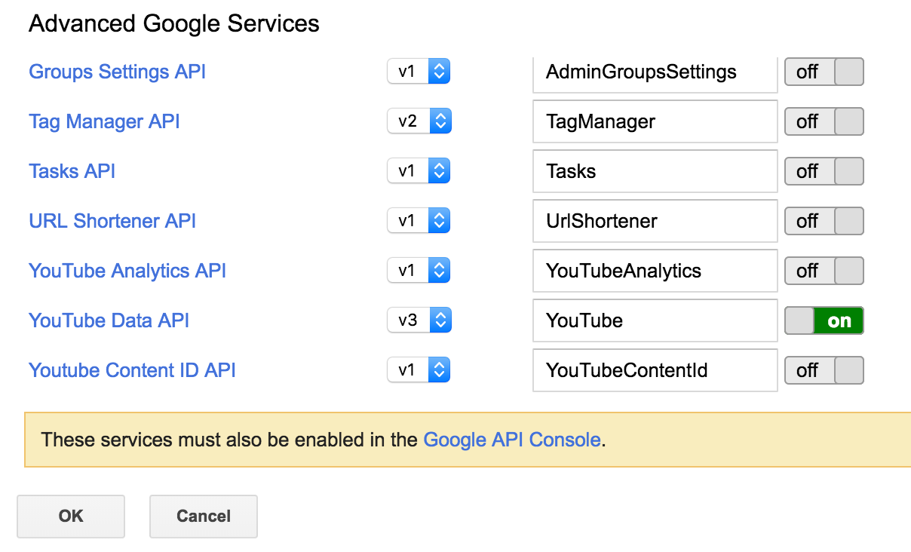911x552 pixels.
Task: Enable the YouTube Analytics API toggle
Action: [824, 271]
